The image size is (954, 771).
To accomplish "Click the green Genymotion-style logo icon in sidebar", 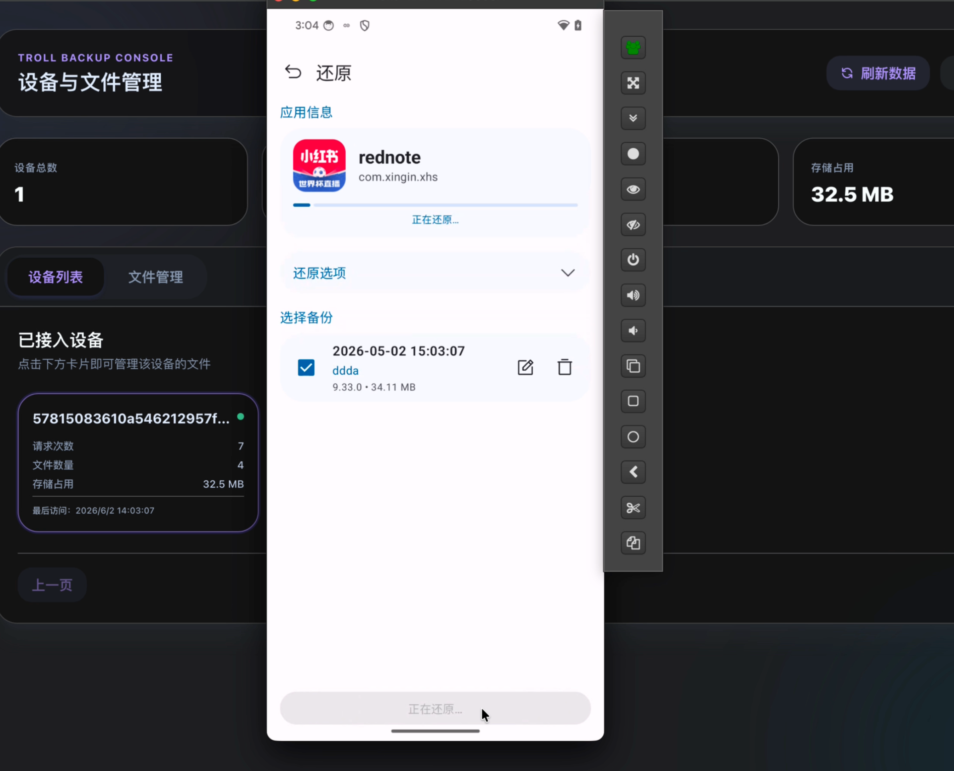I will click(x=633, y=47).
